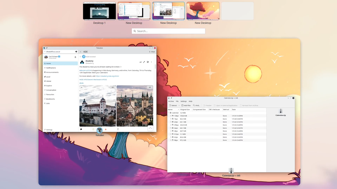Open Notifications in Tokodon sidebar
The width and height of the screenshot is (337, 189).
60,68
